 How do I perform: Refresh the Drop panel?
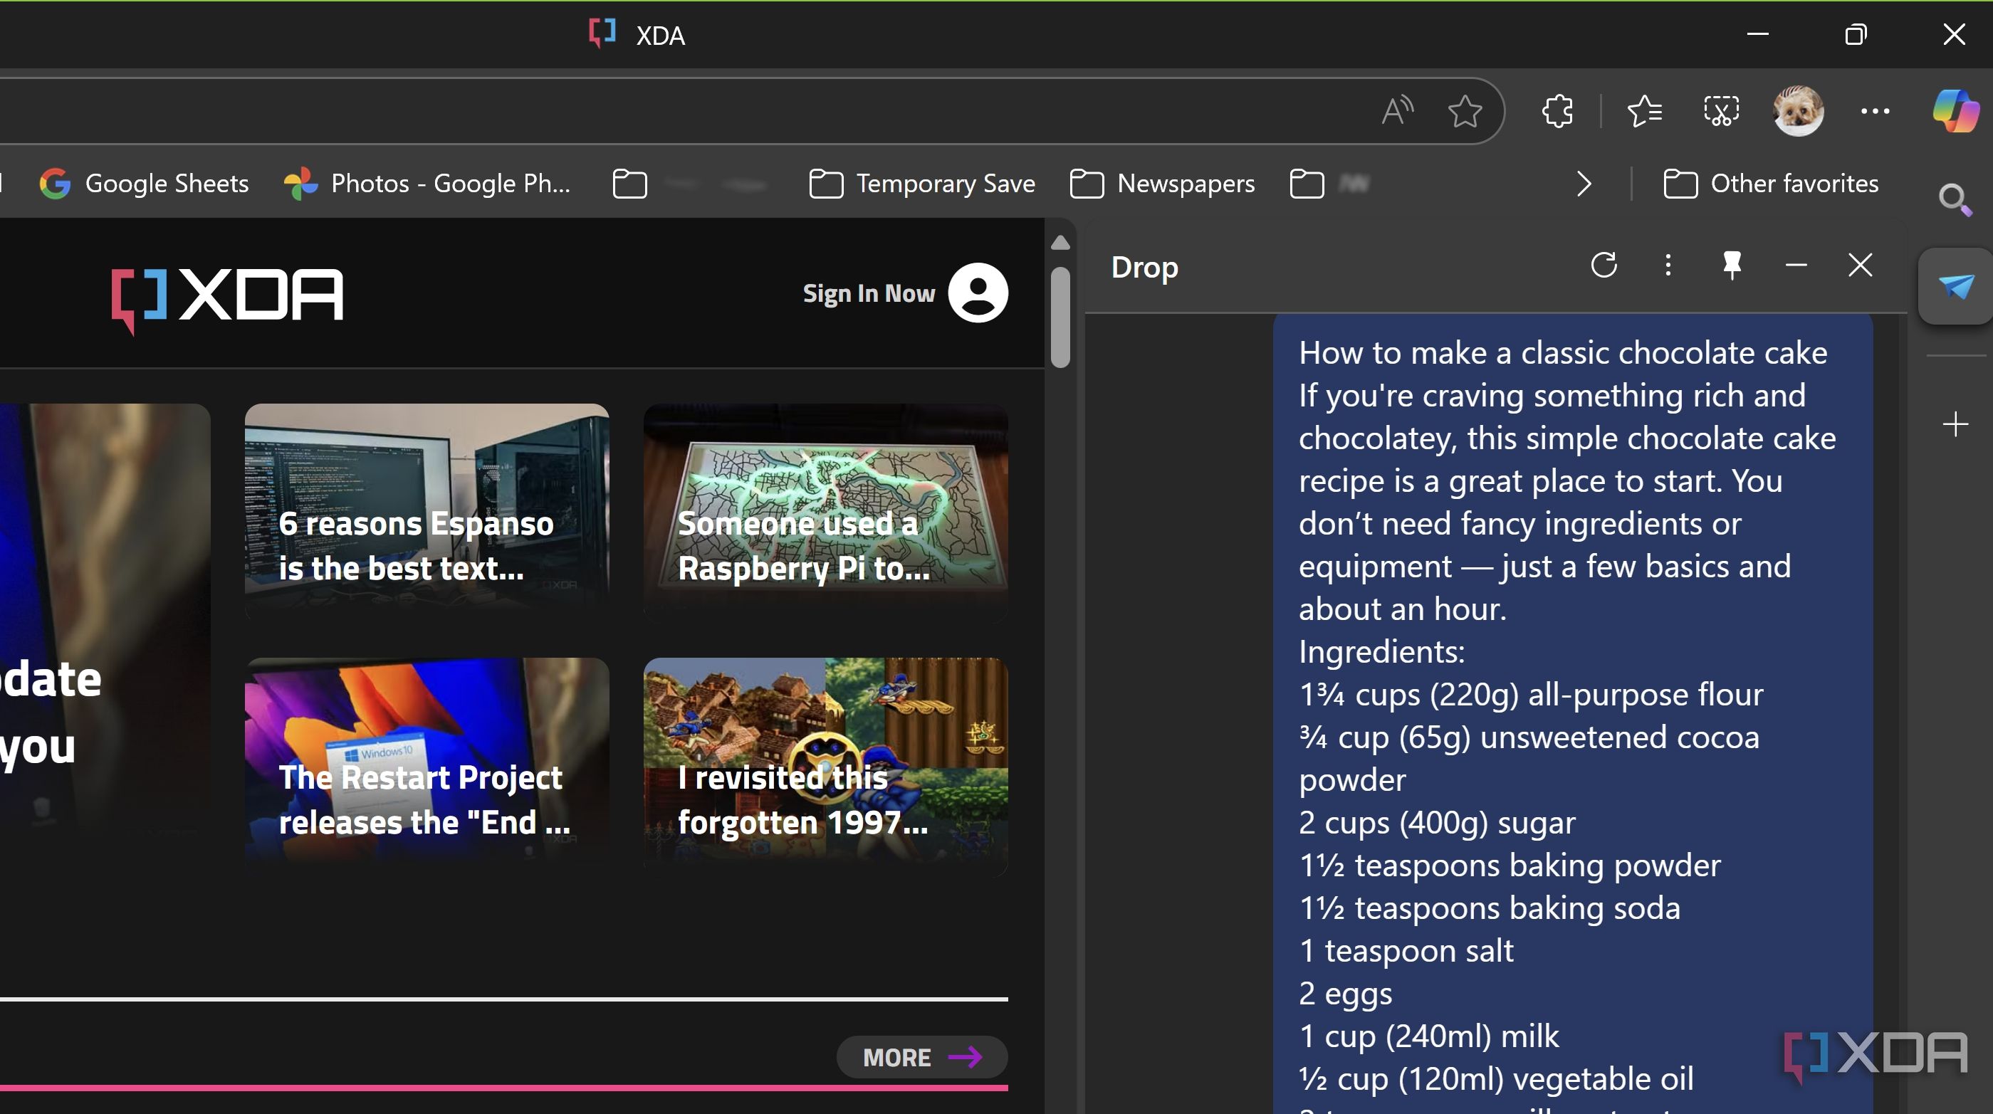[1604, 266]
